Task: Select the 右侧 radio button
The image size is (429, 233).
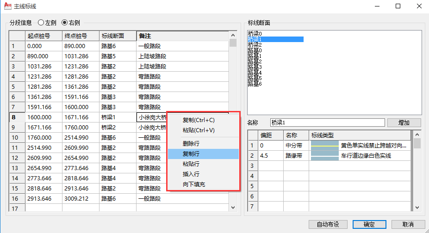Action: pyautogui.click(x=64, y=22)
